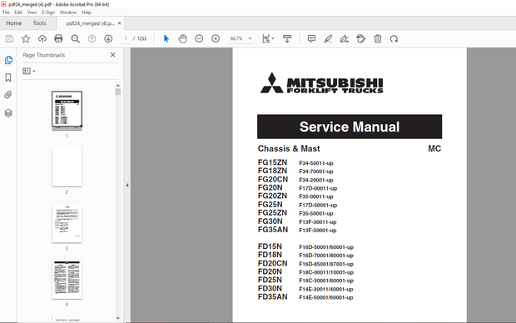Image resolution: width=516 pixels, height=323 pixels.
Task: Add a comment sticky note
Action: [x=311, y=39]
